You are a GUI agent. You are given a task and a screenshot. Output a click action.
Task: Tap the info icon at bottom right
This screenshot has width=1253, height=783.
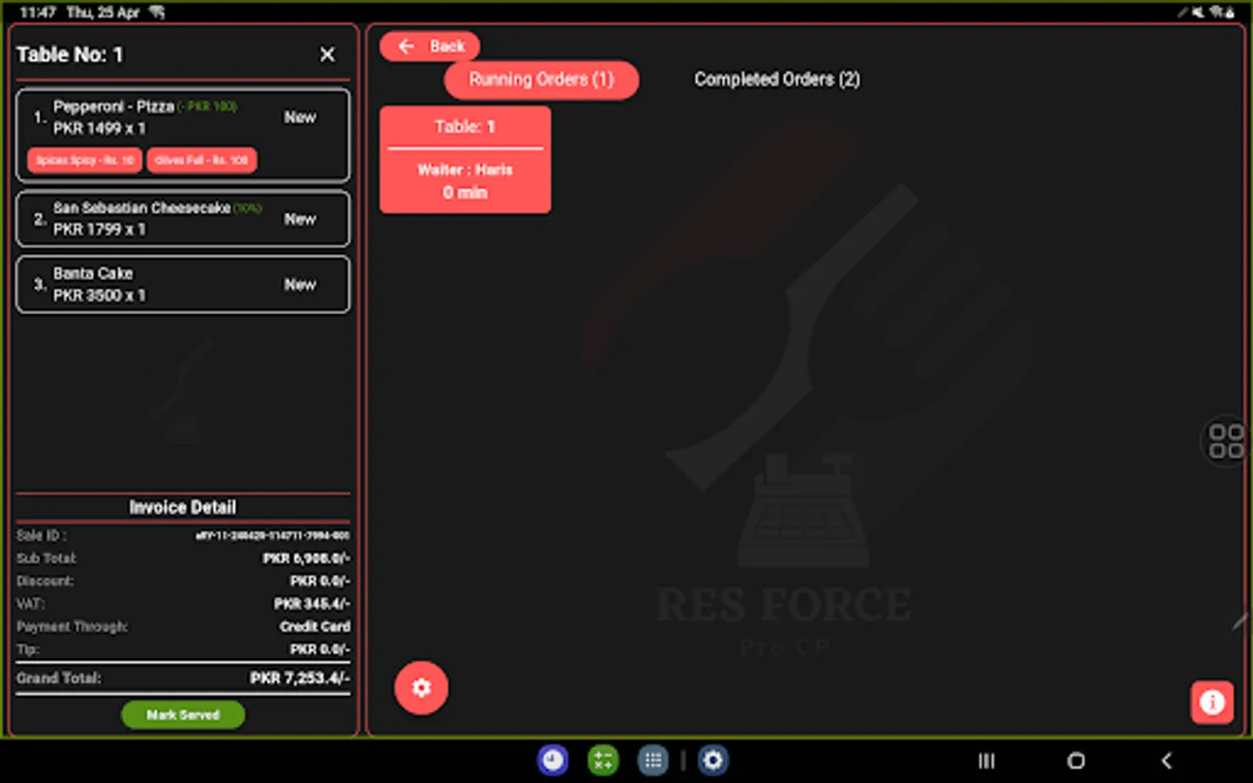1212,702
